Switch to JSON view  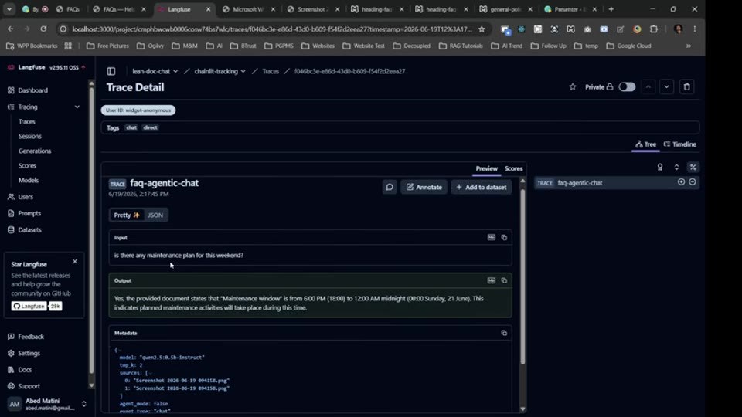155,215
